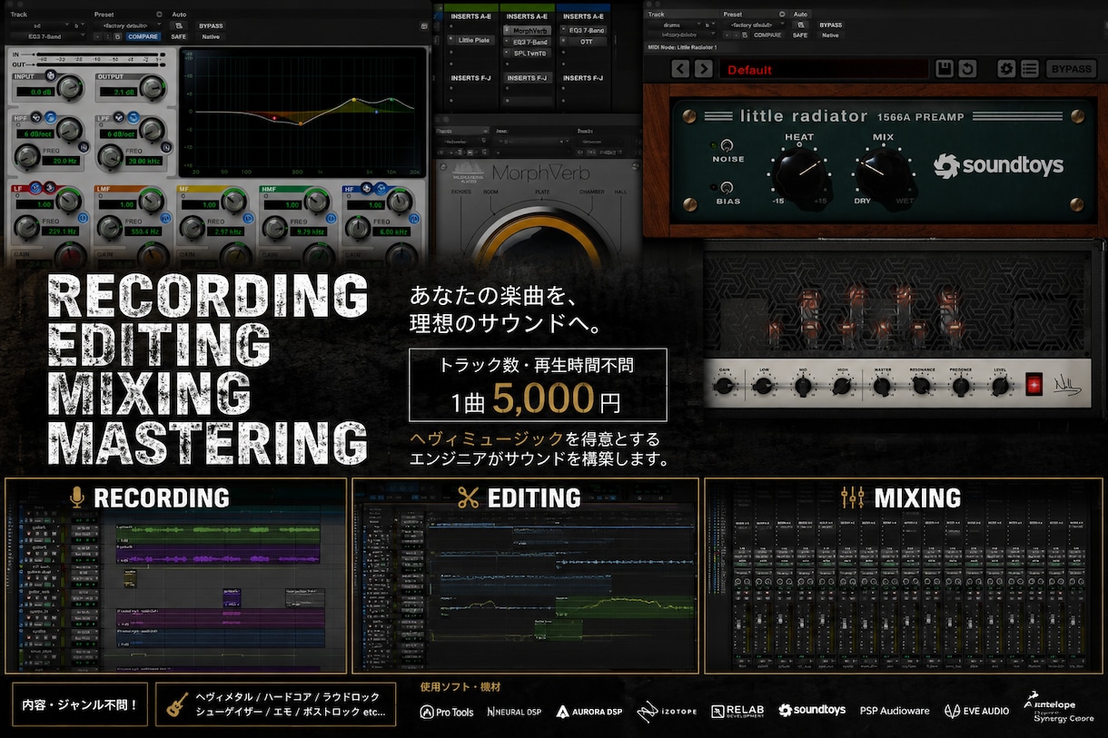Open the factory default preset dropdown in EQ3
The image size is (1108, 738).
[x=124, y=25]
